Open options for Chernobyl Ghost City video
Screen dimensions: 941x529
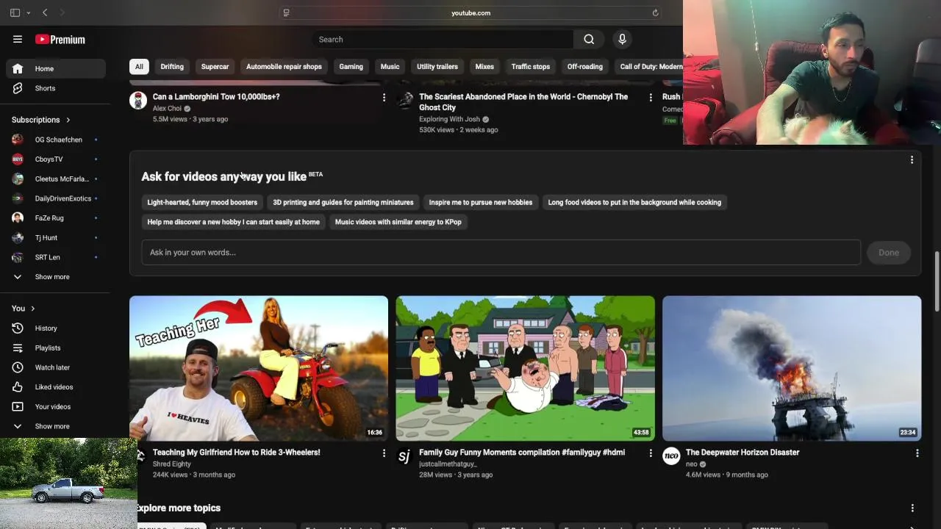click(x=650, y=97)
